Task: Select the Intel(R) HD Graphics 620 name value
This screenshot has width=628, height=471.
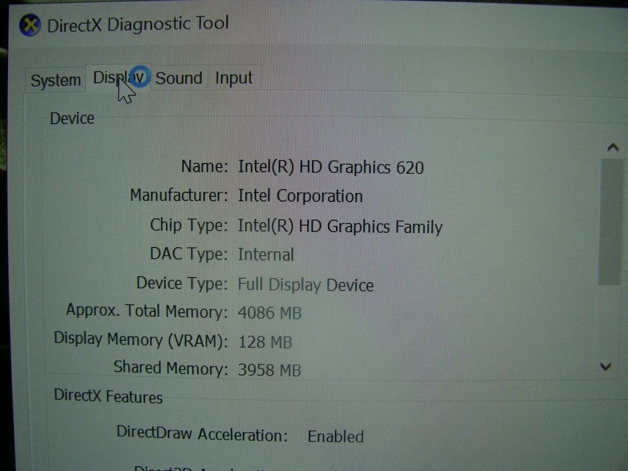Action: tap(330, 167)
